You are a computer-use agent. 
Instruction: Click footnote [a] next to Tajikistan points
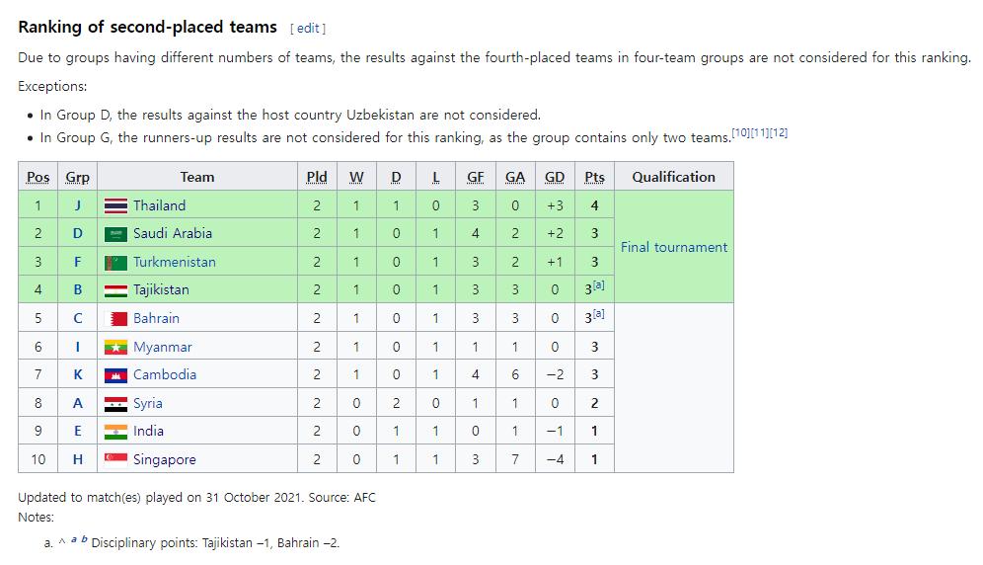click(599, 285)
